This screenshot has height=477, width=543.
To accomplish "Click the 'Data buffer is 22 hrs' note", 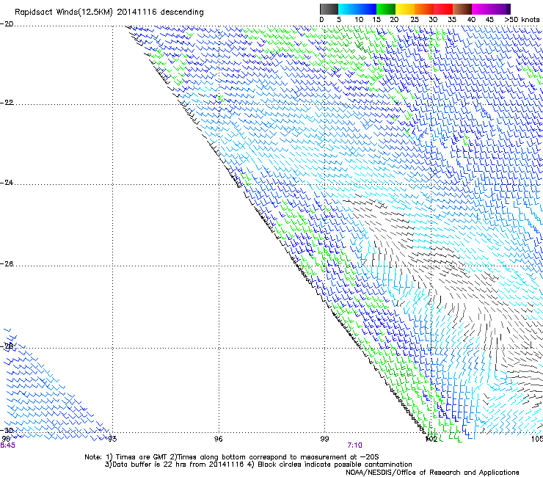I will (258, 465).
